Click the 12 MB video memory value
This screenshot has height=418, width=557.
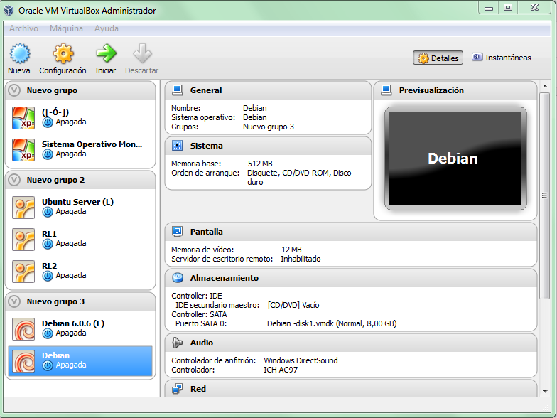pos(291,250)
